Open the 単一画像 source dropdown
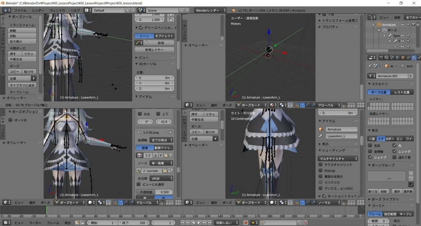421x226 pixels. pyautogui.click(x=161, y=163)
